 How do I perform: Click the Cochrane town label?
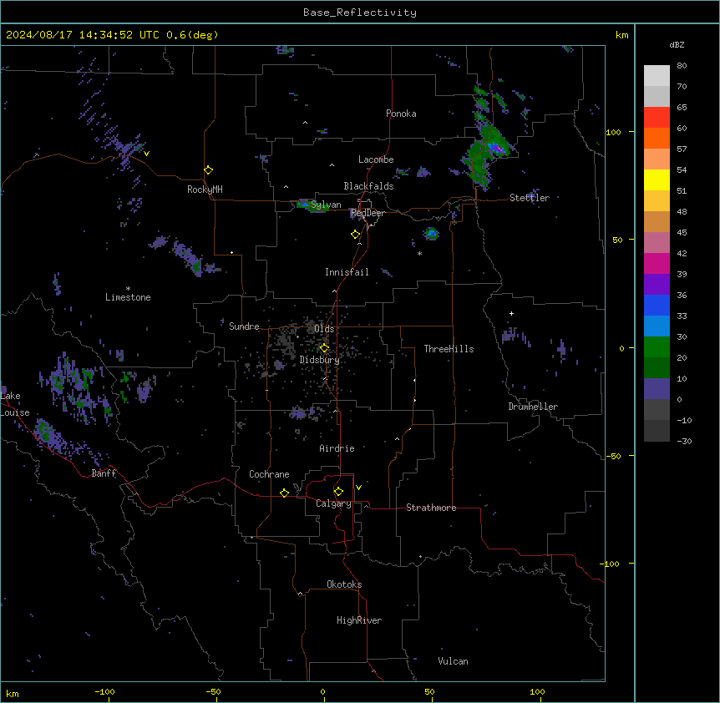[269, 474]
